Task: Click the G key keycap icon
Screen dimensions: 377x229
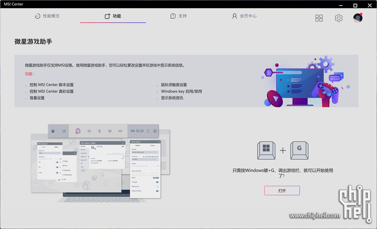Action: point(299,150)
